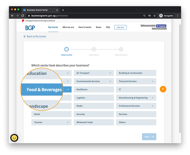Click the BGP logo
The width and height of the screenshot is (190, 155).
click(x=30, y=28)
